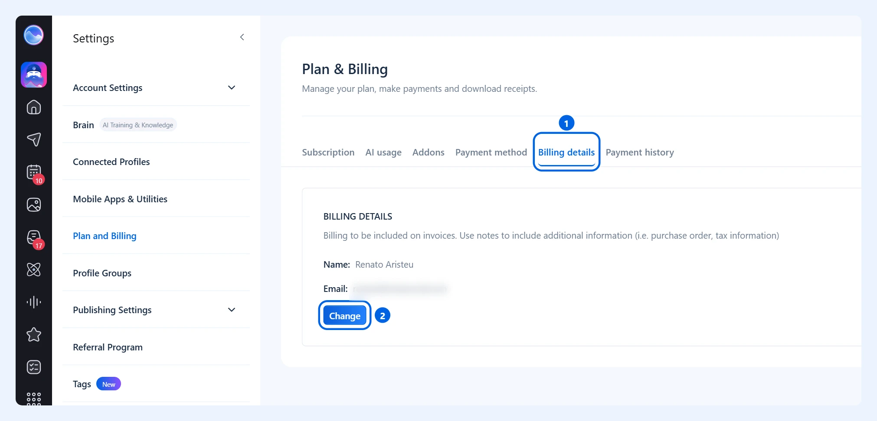This screenshot has height=421, width=877.
Task: Click the star icon in sidebar
Action: [34, 334]
